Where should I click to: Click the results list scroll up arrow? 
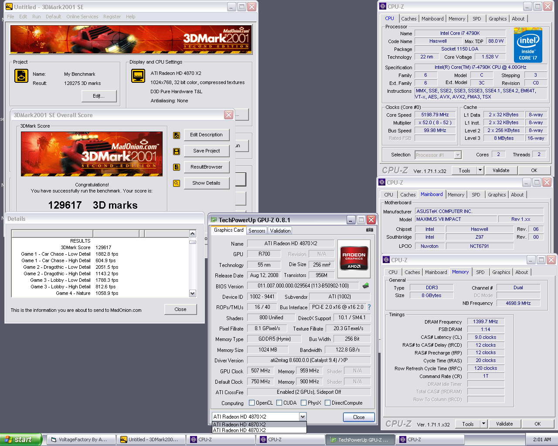tap(193, 234)
